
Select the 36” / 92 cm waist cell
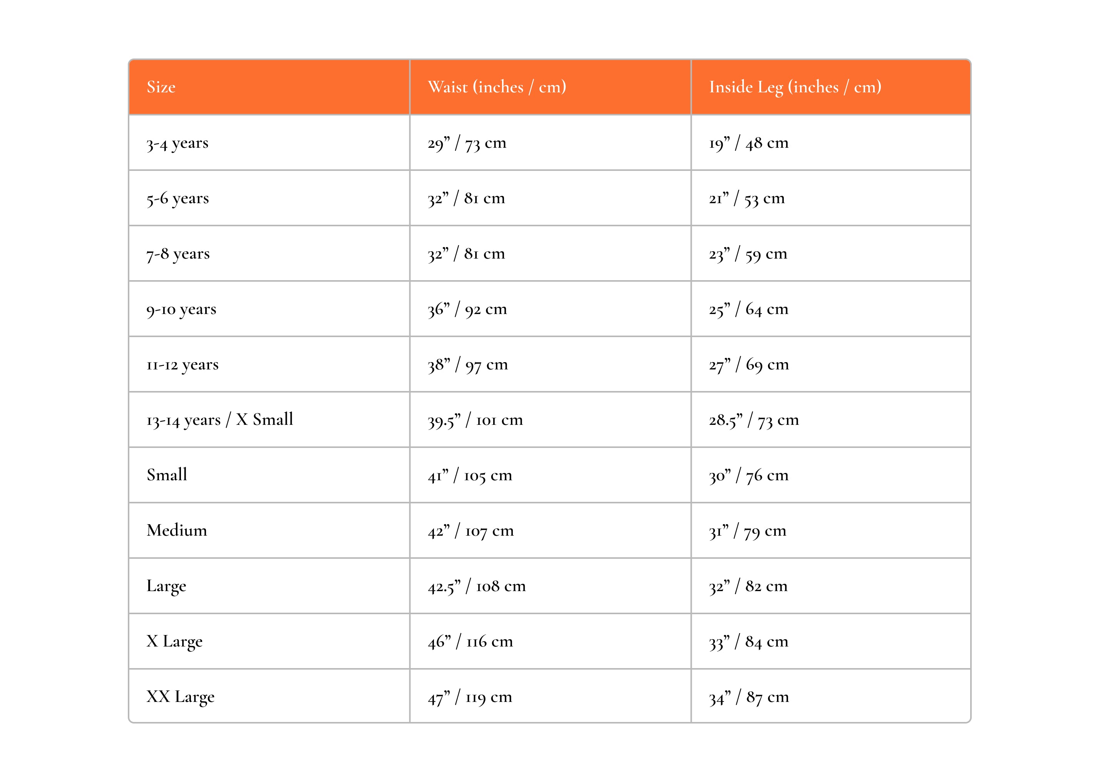(x=551, y=309)
